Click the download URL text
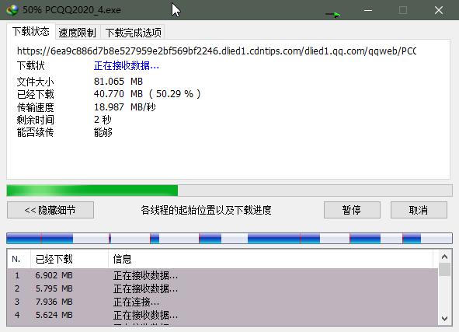This screenshot has width=459, height=332. click(x=217, y=51)
